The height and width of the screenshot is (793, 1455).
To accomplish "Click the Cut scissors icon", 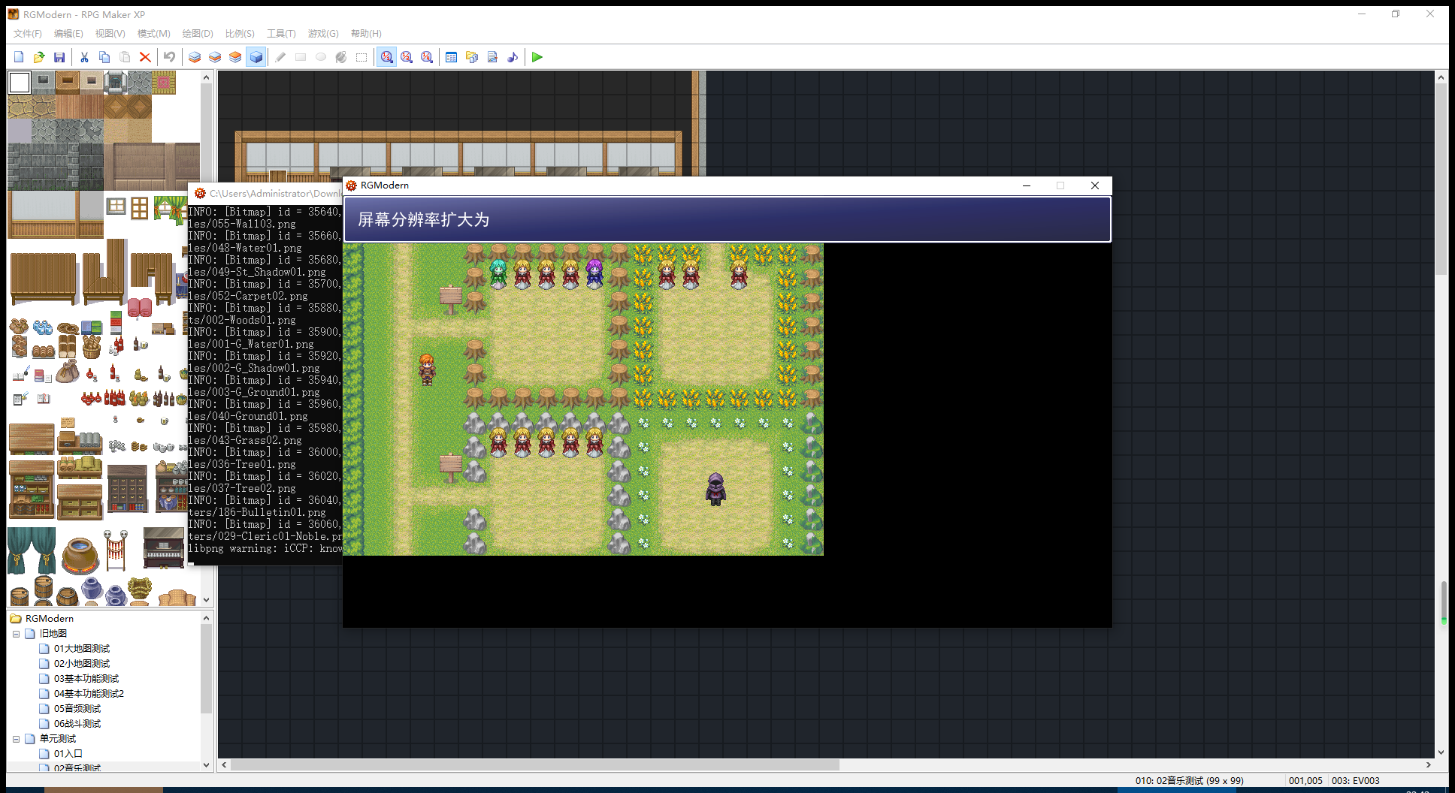I will tap(84, 57).
